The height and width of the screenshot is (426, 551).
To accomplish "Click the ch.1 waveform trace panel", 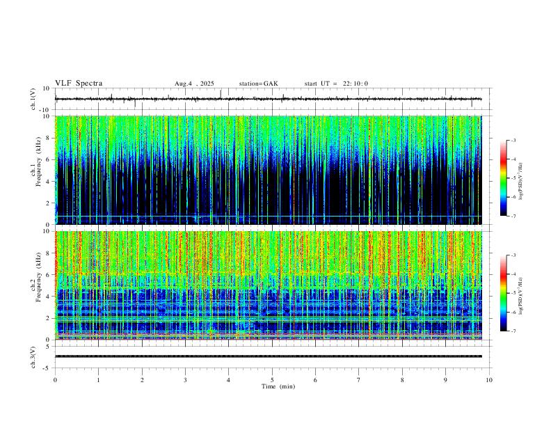I will (273, 99).
